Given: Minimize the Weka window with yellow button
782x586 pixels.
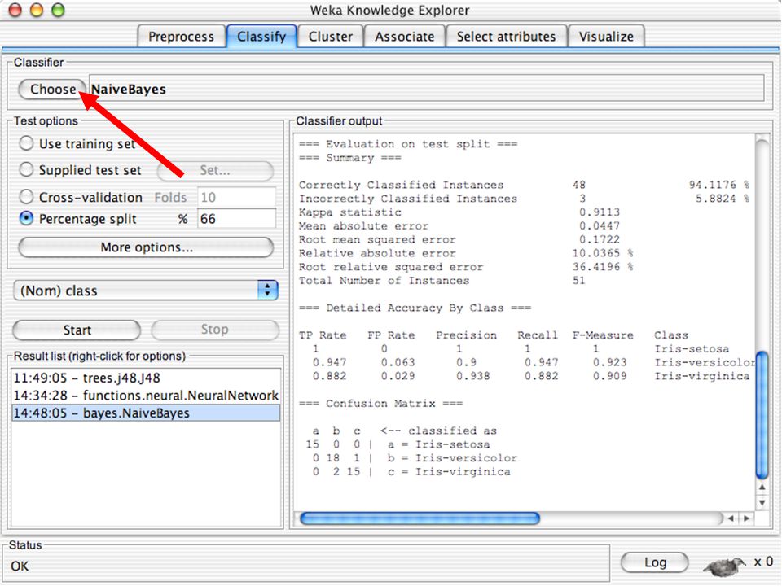Looking at the screenshot, I should point(37,10).
